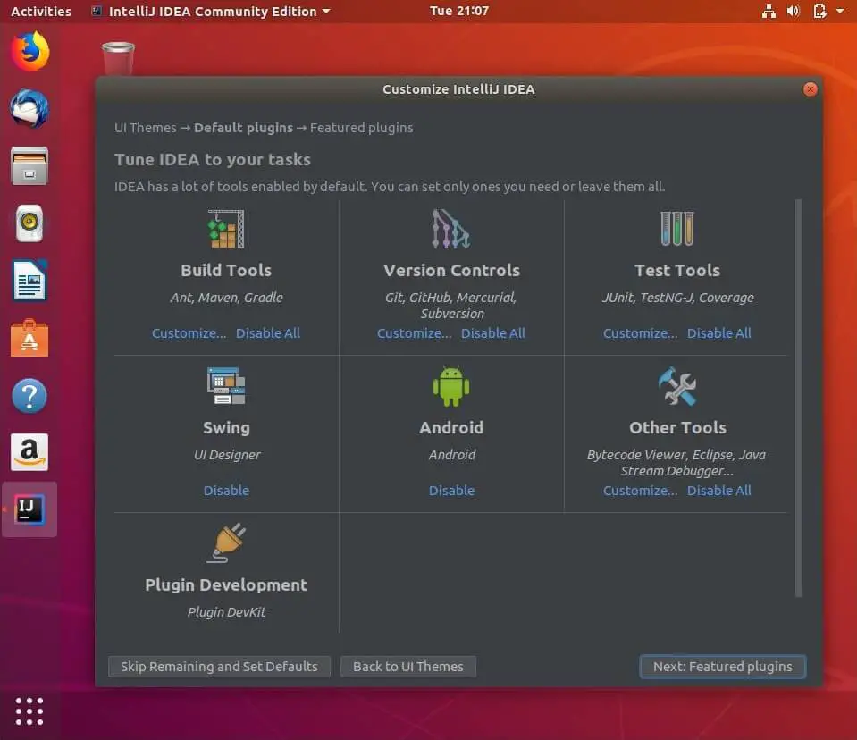The width and height of the screenshot is (857, 740).
Task: Click the Trash icon on the desktop
Action: (x=118, y=58)
